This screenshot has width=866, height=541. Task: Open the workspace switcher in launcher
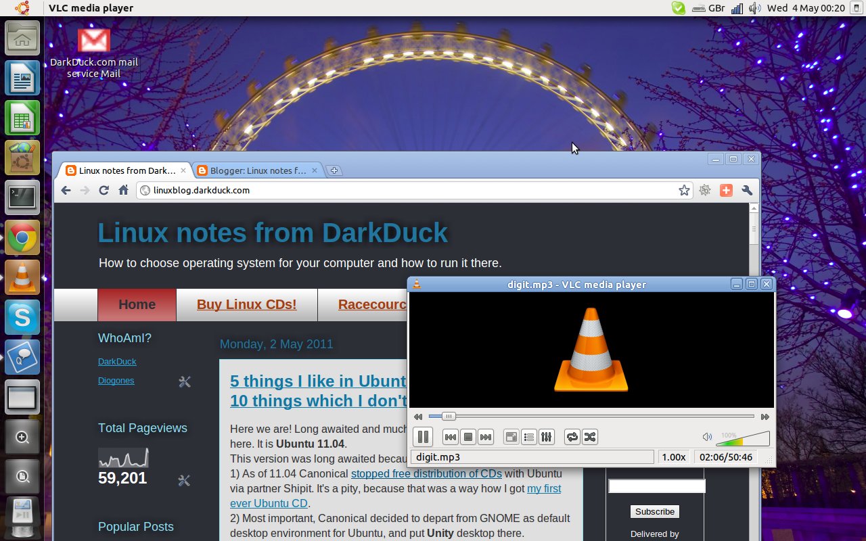(x=22, y=397)
